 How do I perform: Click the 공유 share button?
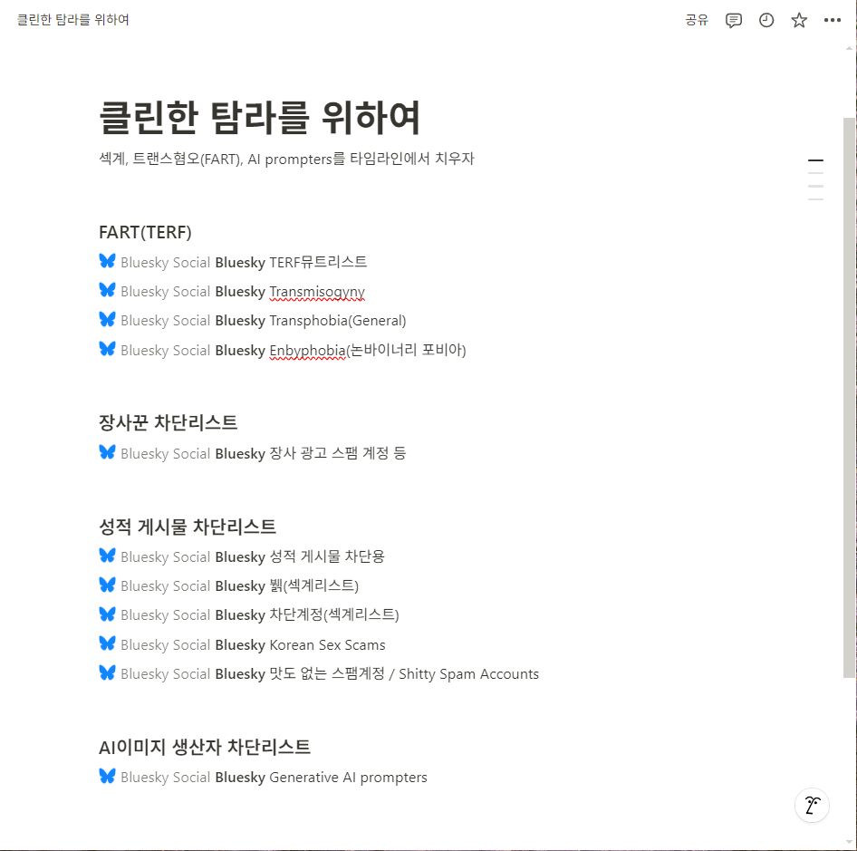point(697,20)
